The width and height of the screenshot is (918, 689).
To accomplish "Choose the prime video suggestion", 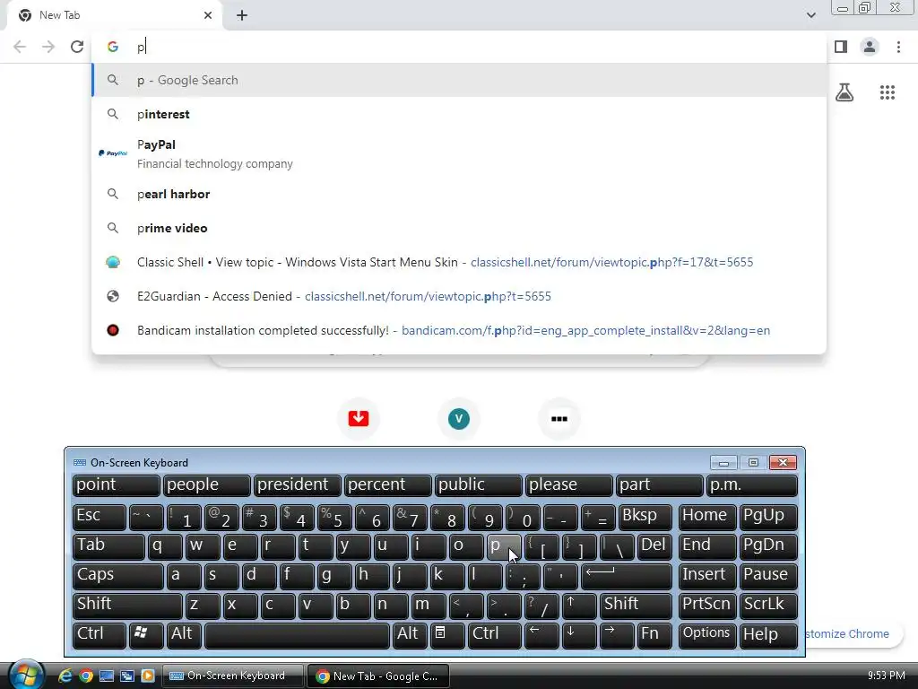I will click(x=459, y=228).
